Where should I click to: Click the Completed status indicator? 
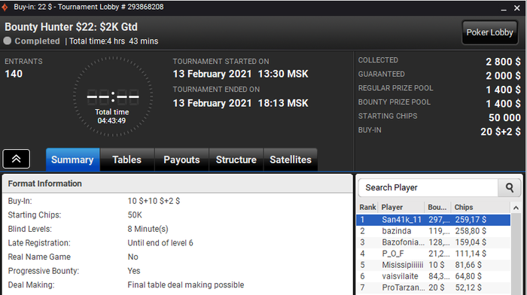pyautogui.click(x=32, y=41)
